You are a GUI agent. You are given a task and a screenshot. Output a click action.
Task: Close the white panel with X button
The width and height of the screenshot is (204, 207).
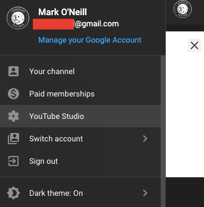pos(194,45)
